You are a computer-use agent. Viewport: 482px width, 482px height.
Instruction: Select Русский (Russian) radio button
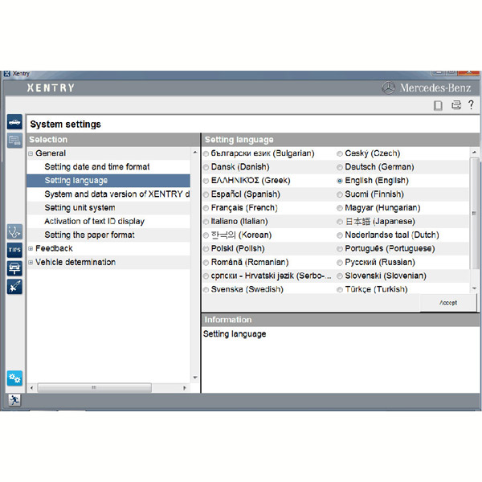coord(340,263)
